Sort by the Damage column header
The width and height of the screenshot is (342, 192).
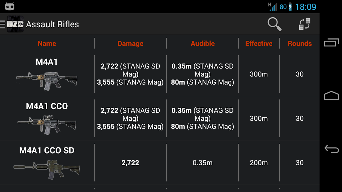130,43
